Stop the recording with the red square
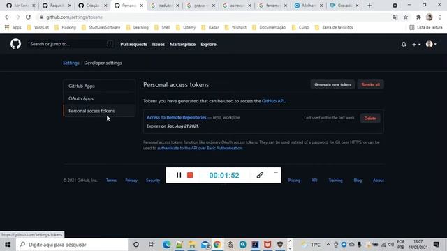The width and height of the screenshot is (447, 251). point(190,175)
